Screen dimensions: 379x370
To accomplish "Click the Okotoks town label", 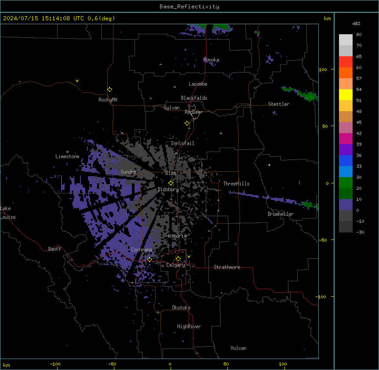I will [181, 308].
